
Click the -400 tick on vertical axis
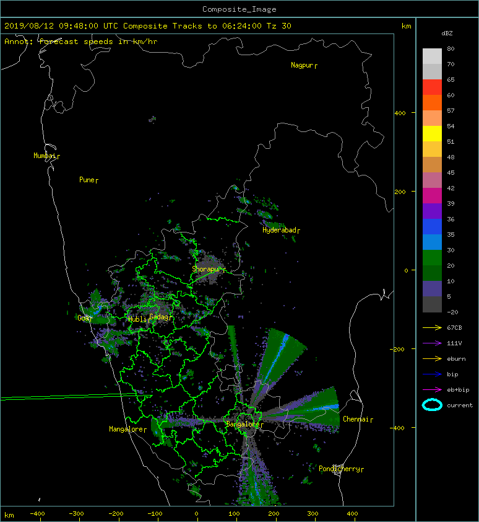tap(397, 428)
